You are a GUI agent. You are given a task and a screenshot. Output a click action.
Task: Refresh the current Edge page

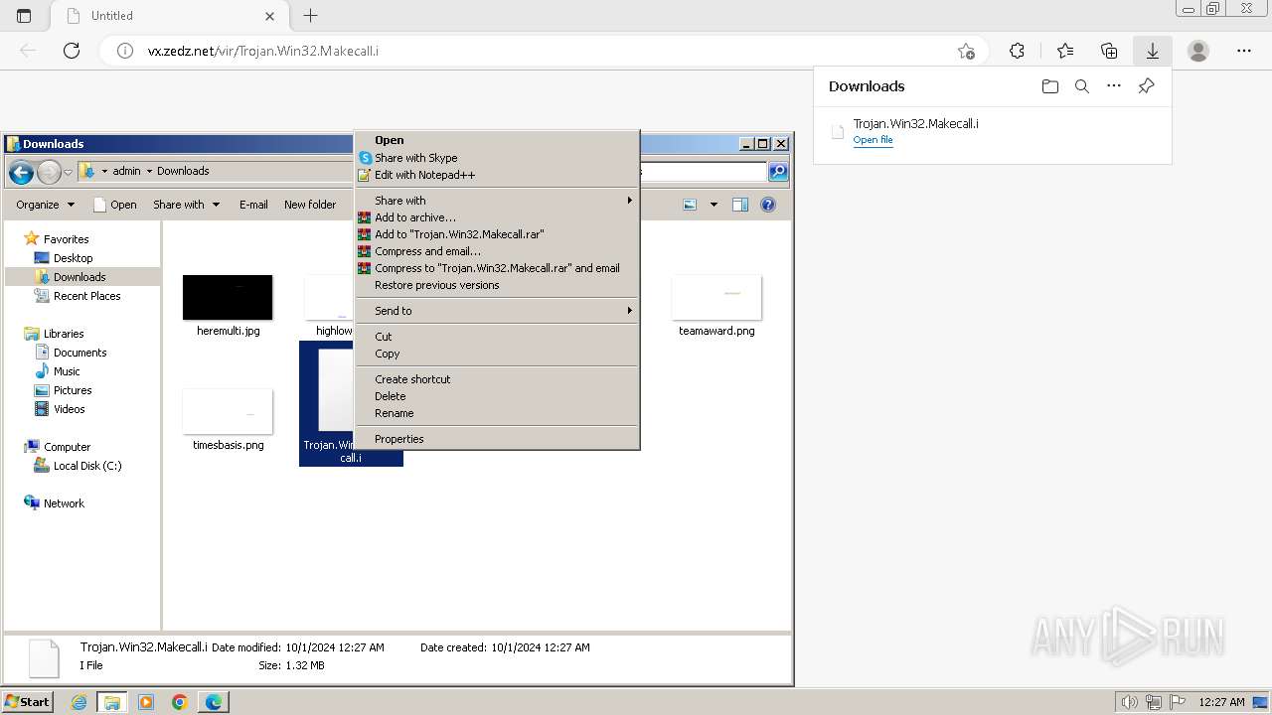click(x=72, y=51)
